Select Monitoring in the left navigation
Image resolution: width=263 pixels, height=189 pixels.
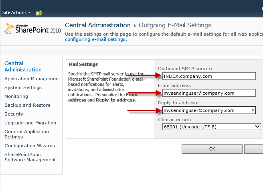click(16, 96)
